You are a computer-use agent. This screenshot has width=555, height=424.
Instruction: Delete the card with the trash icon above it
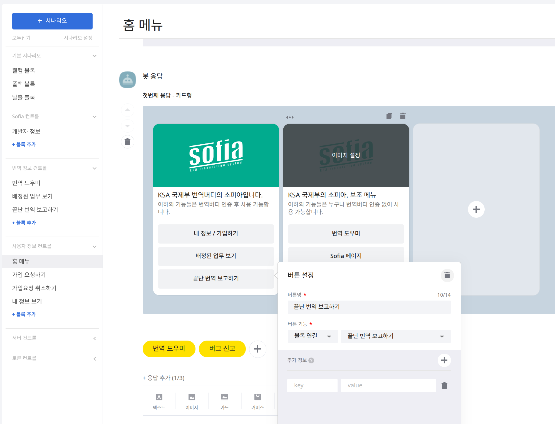pos(402,116)
